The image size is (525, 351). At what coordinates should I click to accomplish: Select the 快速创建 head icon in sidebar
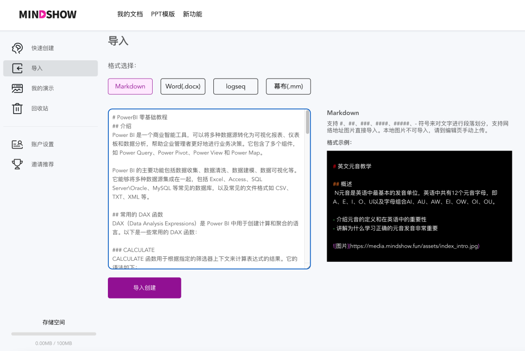point(17,48)
